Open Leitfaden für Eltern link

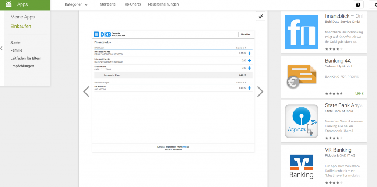pyautogui.click(x=26, y=58)
